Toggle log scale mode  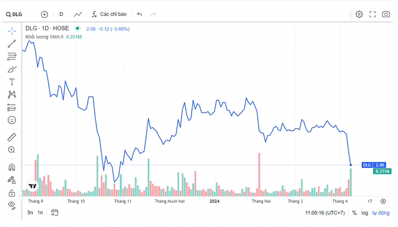[x=365, y=213]
